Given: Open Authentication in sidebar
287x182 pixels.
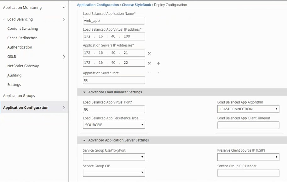Looking at the screenshot, I should pyautogui.click(x=20, y=47).
